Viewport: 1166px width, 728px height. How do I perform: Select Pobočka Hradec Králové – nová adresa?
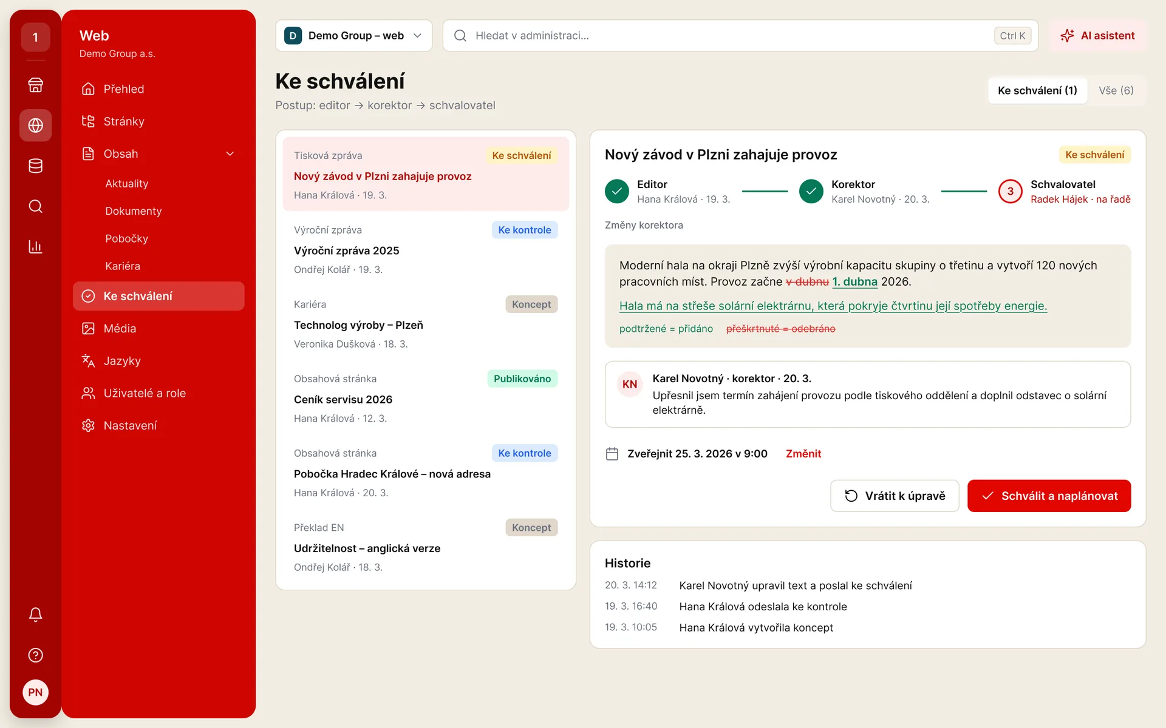[x=426, y=473]
